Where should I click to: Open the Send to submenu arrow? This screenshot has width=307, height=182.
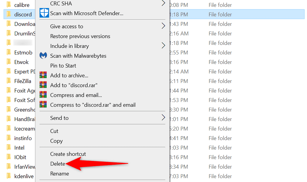[x=163, y=118]
